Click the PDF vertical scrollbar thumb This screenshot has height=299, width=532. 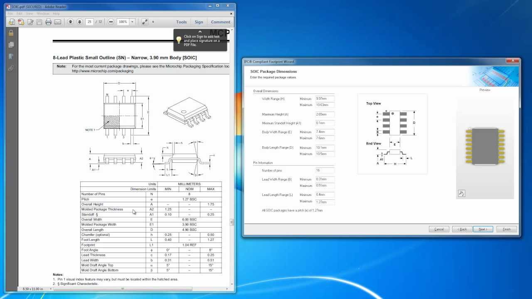pos(232,223)
